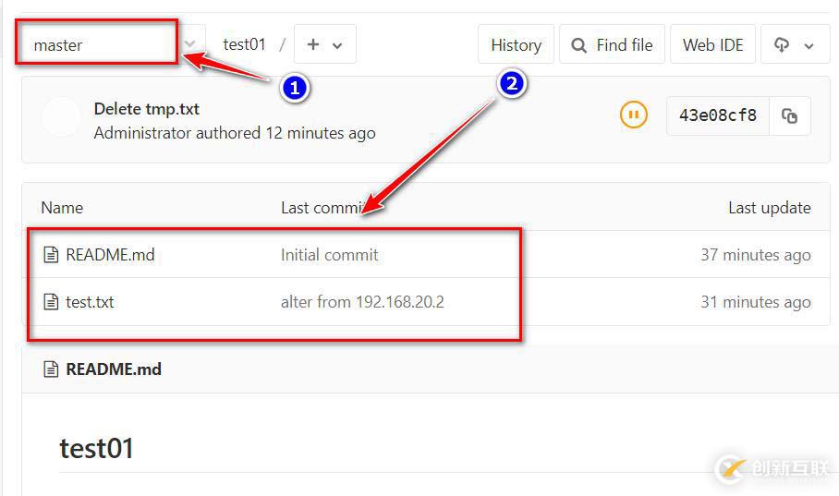Click the test.txt file icon
The image size is (839, 496).
(x=51, y=302)
